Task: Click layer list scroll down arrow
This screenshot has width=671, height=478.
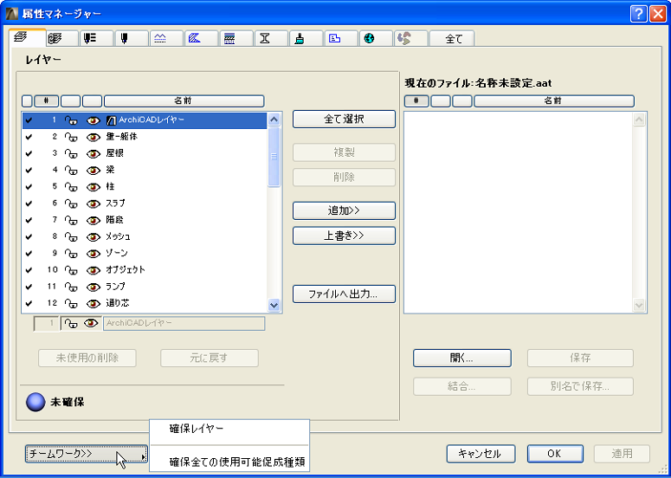Action: pos(274,305)
